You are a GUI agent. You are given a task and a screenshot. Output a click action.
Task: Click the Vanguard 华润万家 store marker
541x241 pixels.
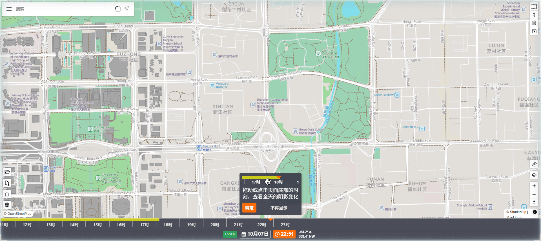(212, 85)
